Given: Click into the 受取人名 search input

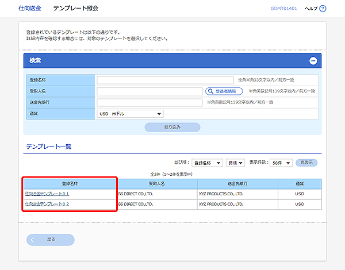Looking at the screenshot, I should coord(149,91).
